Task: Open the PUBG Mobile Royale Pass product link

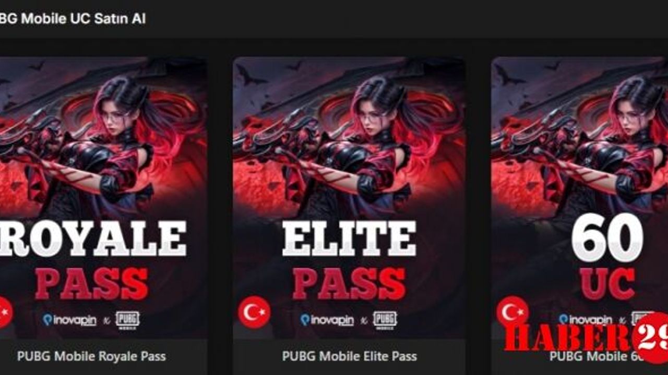Action: (91, 356)
